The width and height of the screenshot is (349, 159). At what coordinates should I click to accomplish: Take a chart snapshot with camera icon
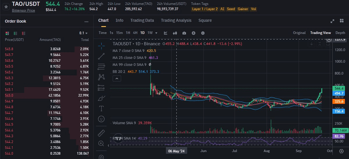coord(184,33)
